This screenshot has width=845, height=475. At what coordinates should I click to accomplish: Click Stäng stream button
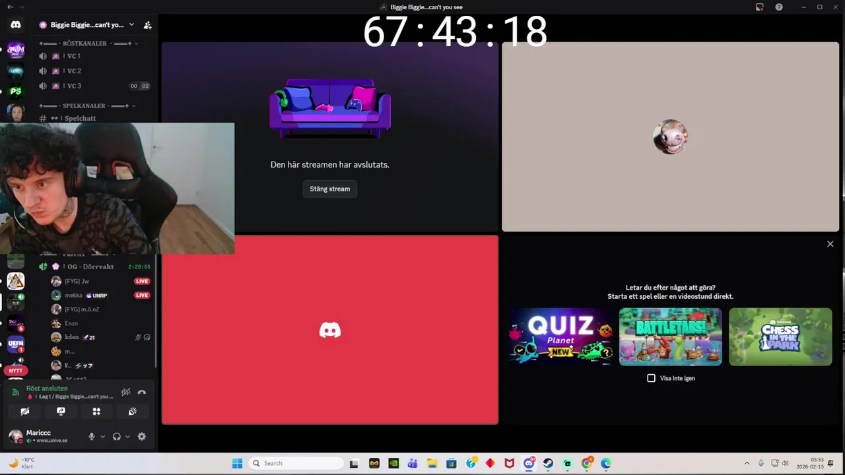pyautogui.click(x=330, y=189)
